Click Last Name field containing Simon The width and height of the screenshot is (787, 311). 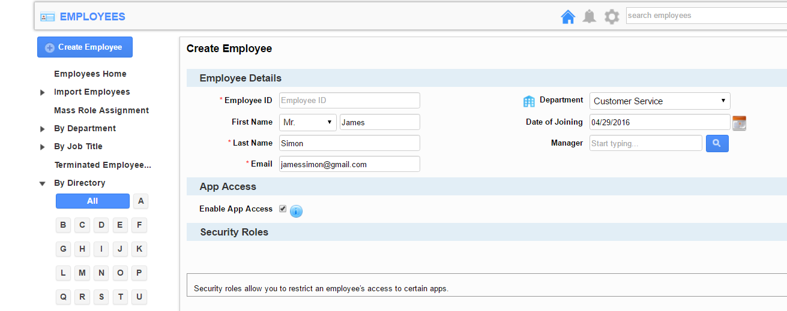349,143
